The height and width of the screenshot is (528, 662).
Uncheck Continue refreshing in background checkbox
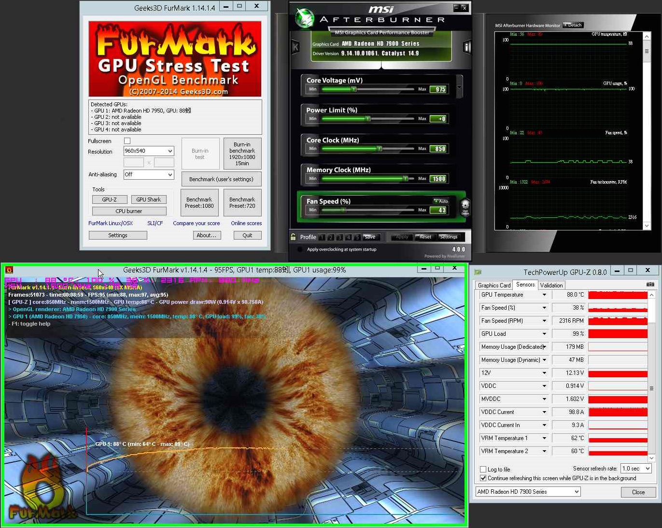(x=483, y=478)
